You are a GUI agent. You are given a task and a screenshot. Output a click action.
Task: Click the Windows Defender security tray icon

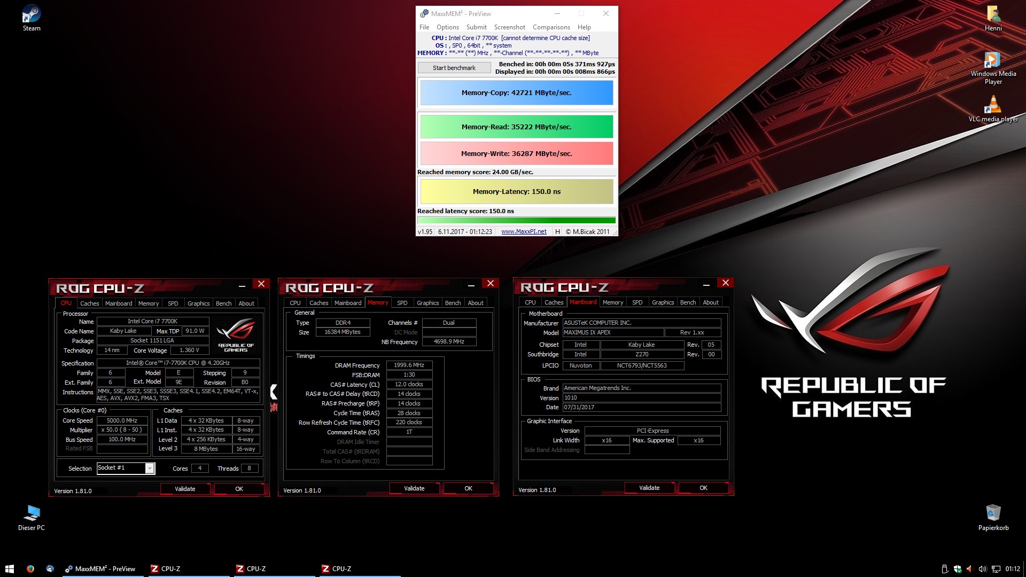point(958,569)
